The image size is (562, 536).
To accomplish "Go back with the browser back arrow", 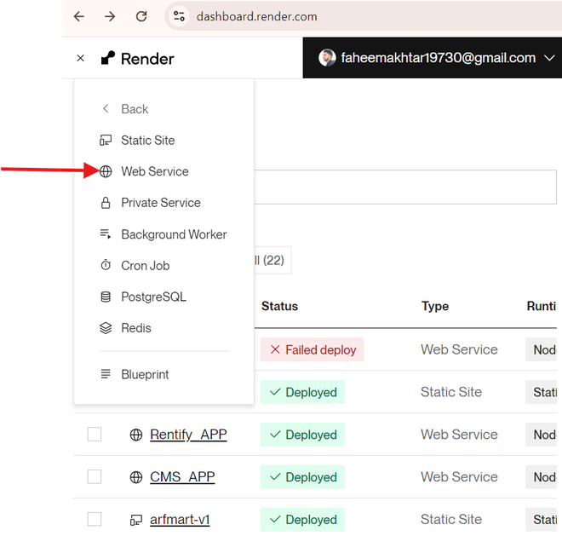I will pos(79,16).
